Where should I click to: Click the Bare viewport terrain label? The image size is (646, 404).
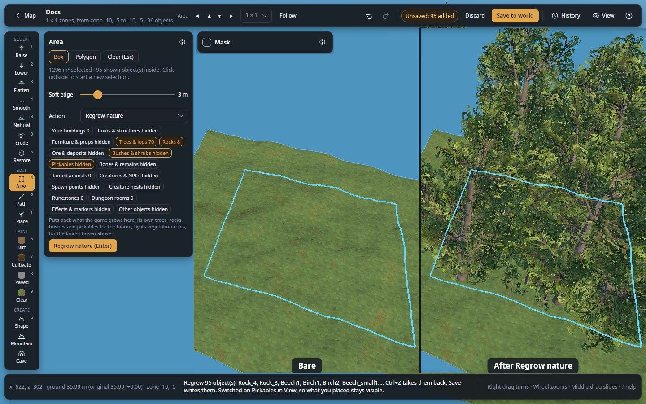click(x=307, y=366)
